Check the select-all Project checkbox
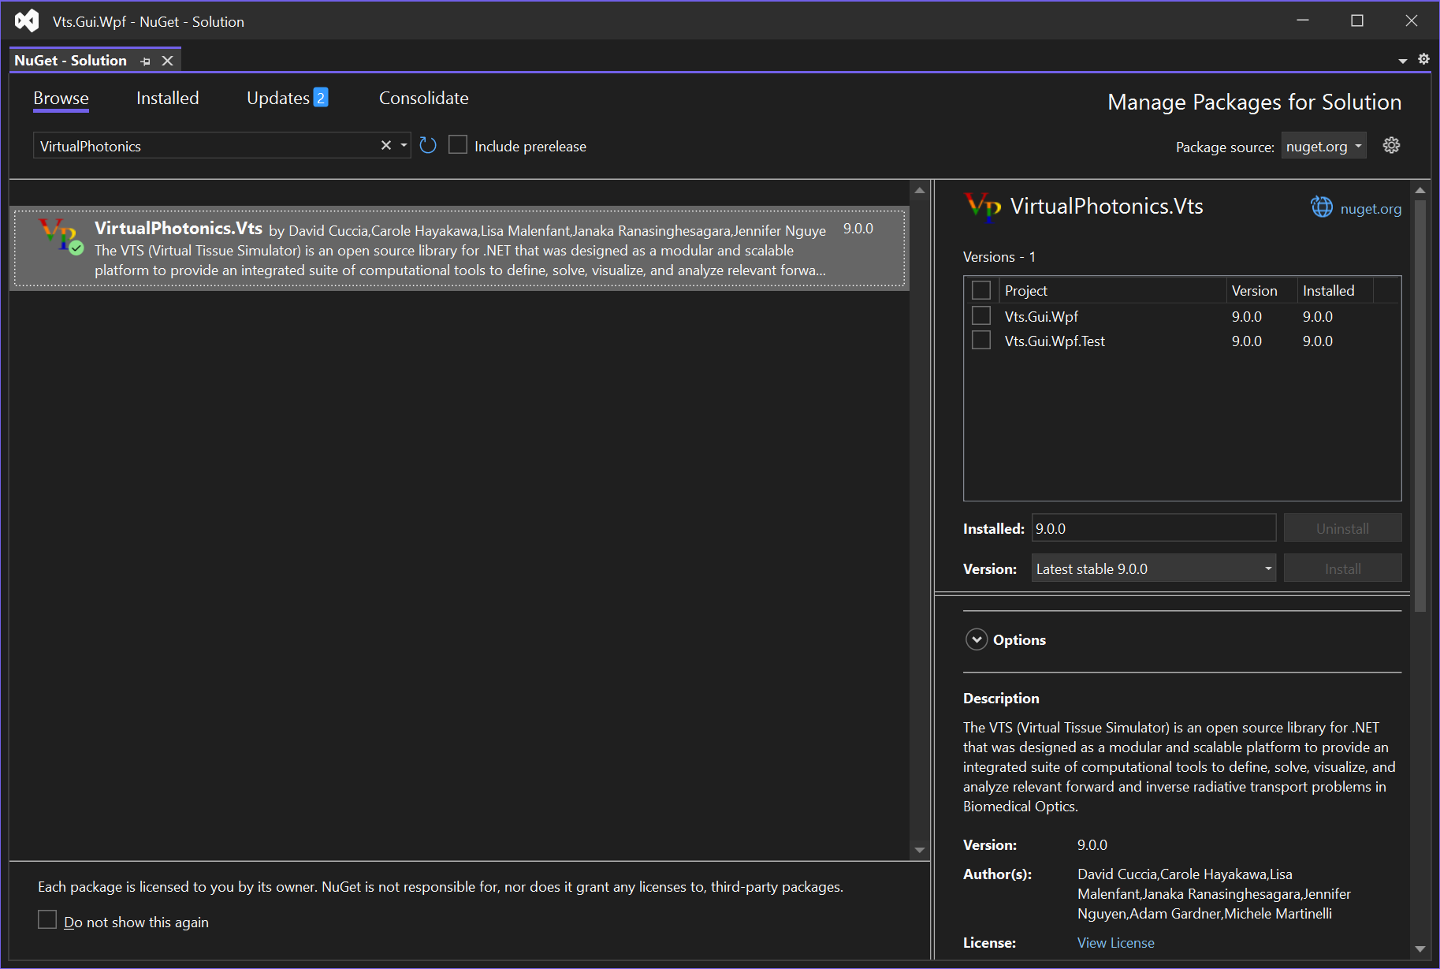Image resolution: width=1440 pixels, height=969 pixels. point(981,290)
